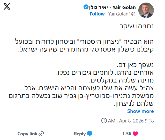The image size is (165, 140).
Task: Open Yair Golan's profile picture
Action: click(x=146, y=10)
